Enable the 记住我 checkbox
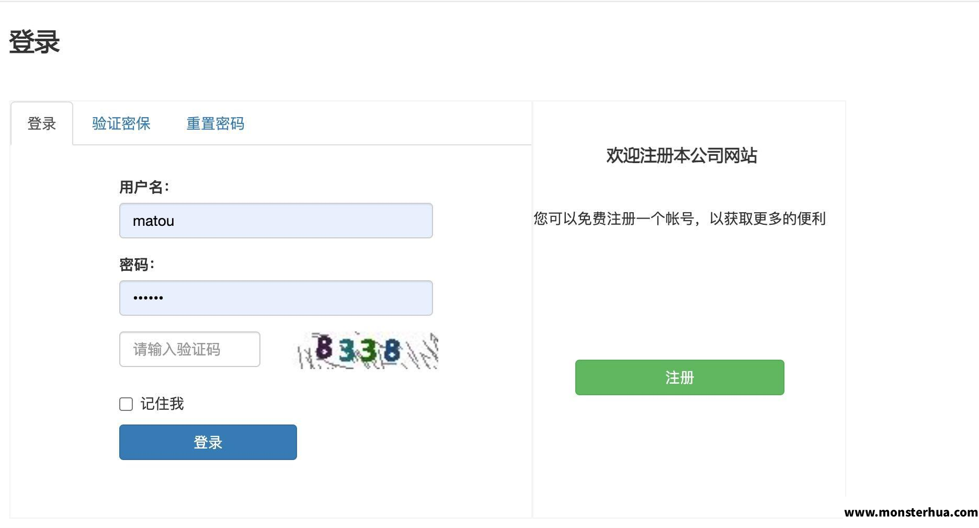The image size is (979, 528). pos(126,404)
